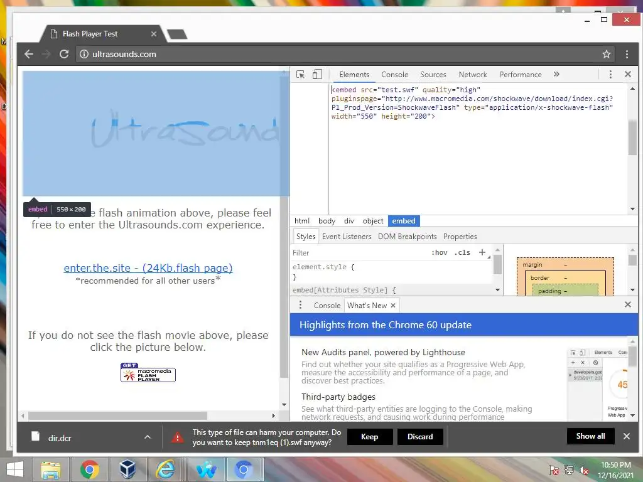Open the enter.the.site flash page link

click(148, 268)
